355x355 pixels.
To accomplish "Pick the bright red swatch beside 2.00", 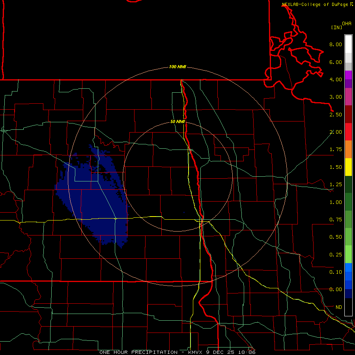I will click(348, 132).
